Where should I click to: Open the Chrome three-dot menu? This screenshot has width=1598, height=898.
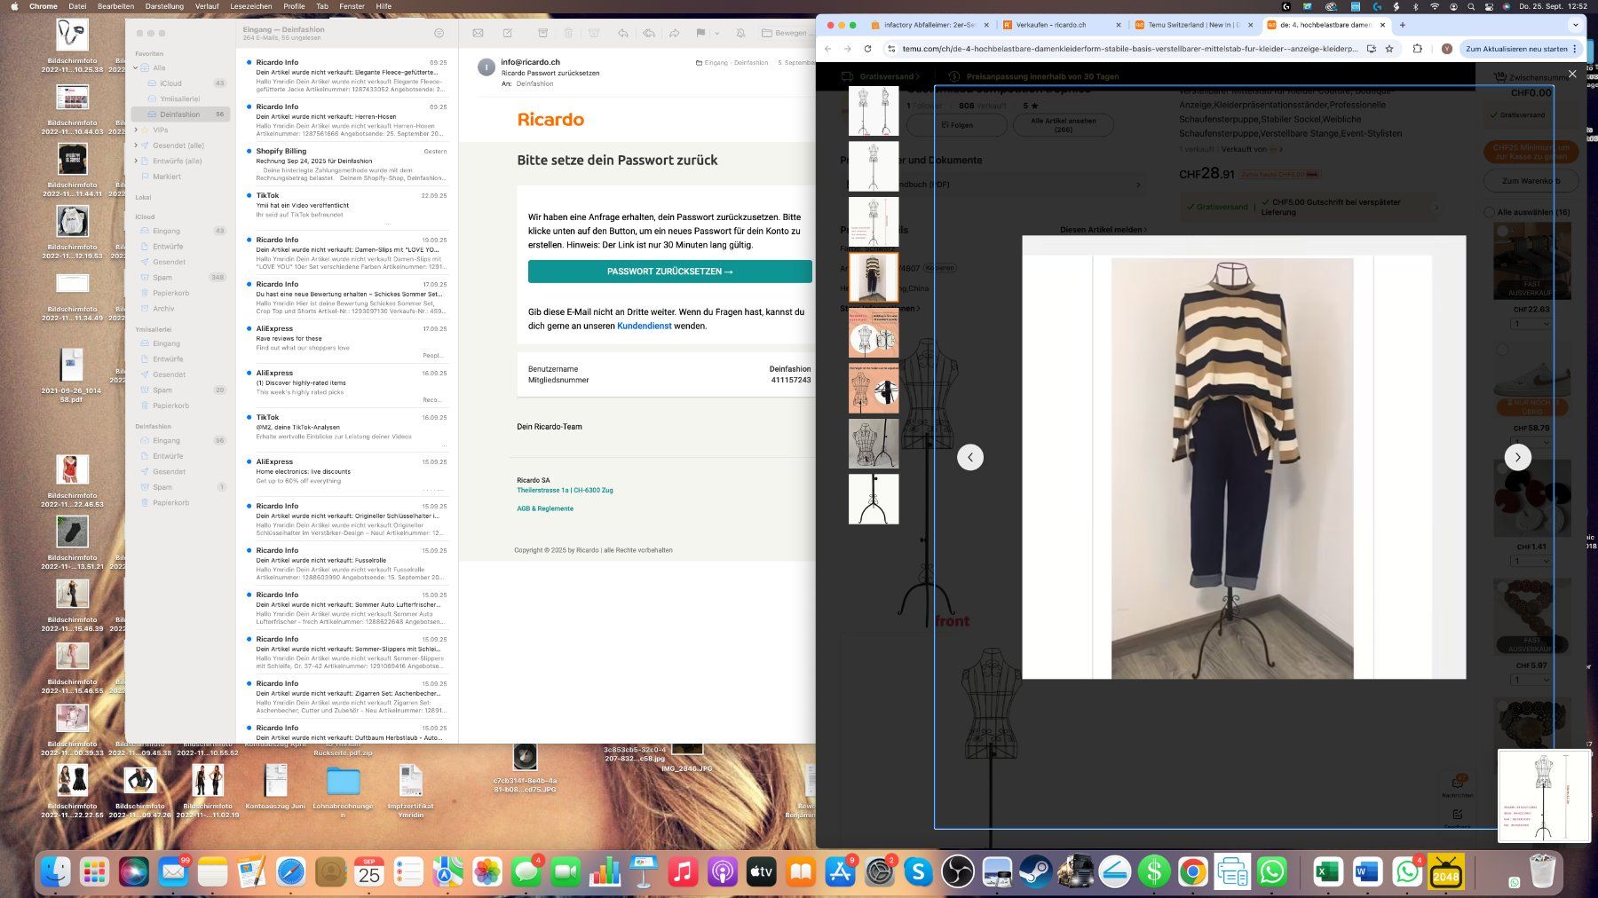pyautogui.click(x=1575, y=49)
